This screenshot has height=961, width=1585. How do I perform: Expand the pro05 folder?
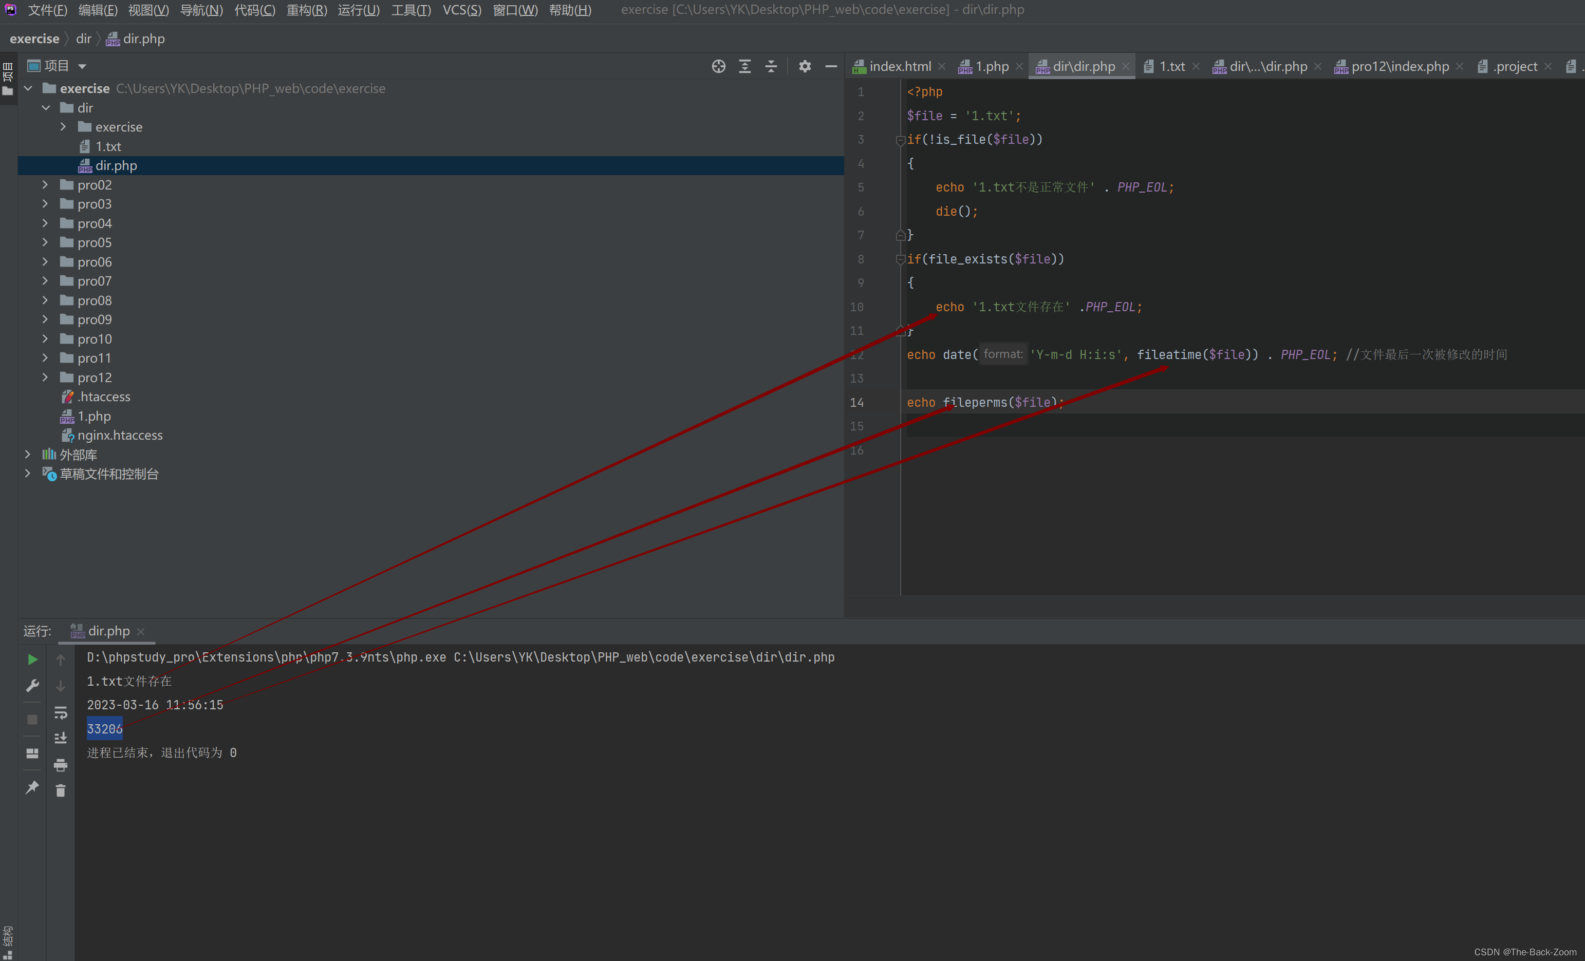(45, 242)
